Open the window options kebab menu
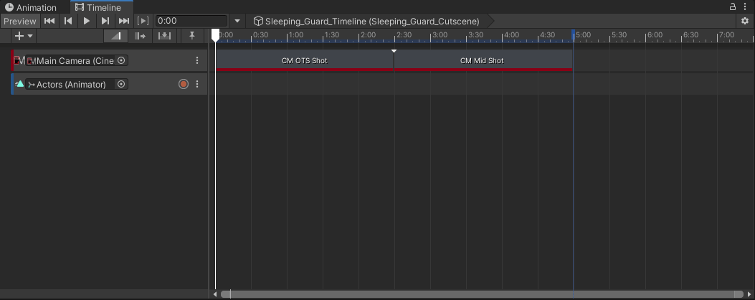 pyautogui.click(x=746, y=6)
